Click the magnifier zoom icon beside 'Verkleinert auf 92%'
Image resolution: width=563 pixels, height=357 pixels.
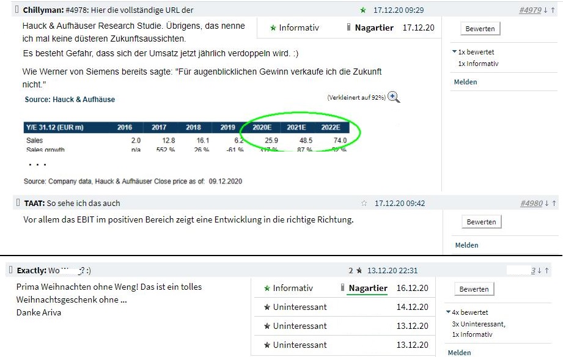pyautogui.click(x=394, y=97)
